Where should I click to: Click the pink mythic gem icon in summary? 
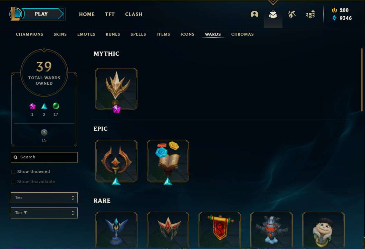[x=32, y=106]
